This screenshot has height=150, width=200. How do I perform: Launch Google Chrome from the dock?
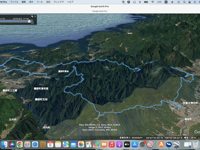pos(20,144)
